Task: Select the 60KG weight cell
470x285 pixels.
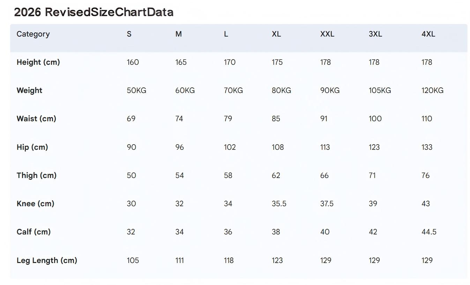Action: pos(185,91)
